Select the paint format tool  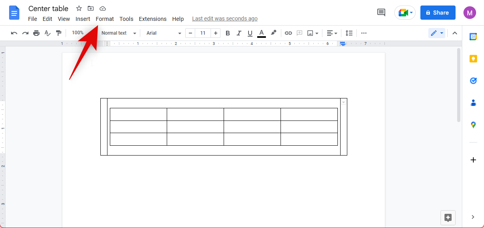pos(58,33)
